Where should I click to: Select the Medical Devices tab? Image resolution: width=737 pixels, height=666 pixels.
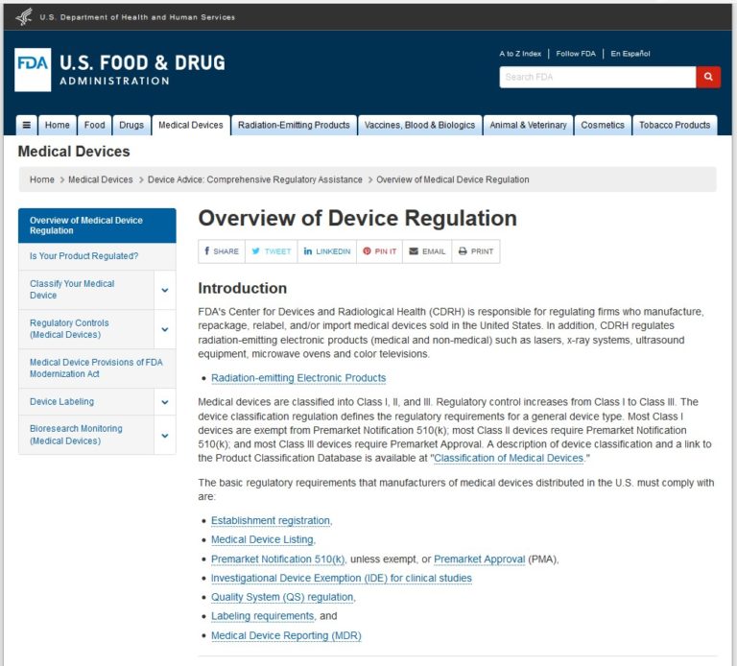[x=191, y=125]
